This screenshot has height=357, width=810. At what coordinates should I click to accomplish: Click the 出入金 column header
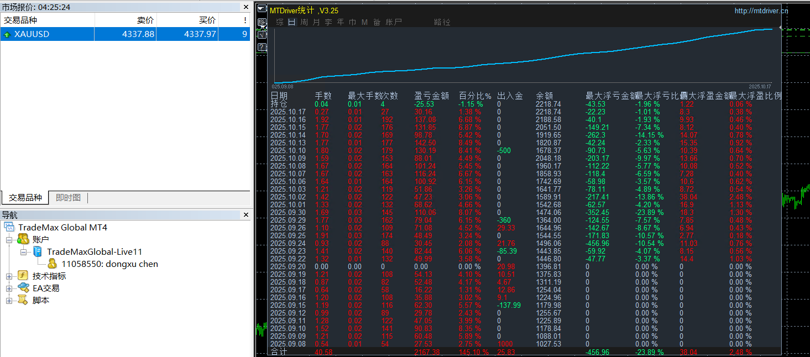point(510,96)
